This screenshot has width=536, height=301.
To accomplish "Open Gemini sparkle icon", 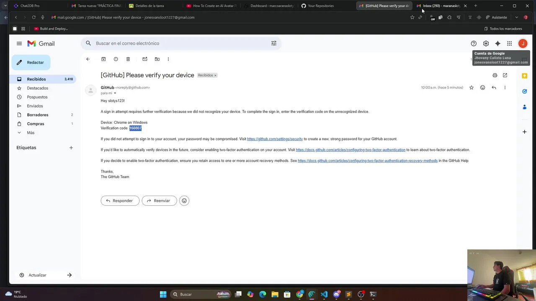I will pyautogui.click(x=497, y=43).
